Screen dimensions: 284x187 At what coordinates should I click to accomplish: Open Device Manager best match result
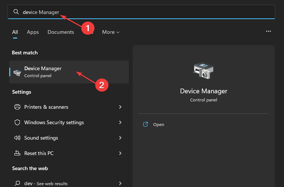pos(69,72)
